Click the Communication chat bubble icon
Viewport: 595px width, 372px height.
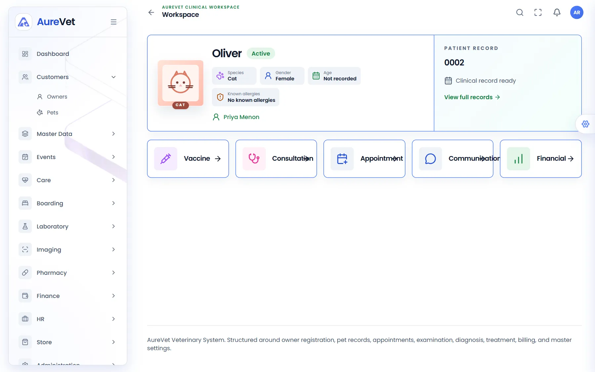430,159
